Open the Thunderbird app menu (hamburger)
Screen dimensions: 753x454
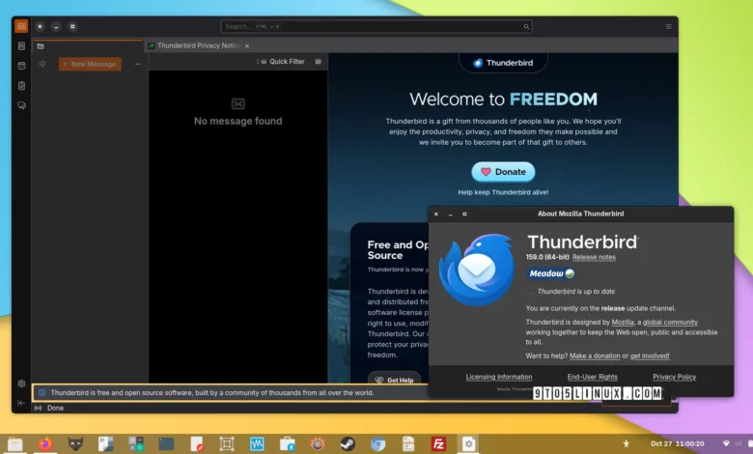668,26
